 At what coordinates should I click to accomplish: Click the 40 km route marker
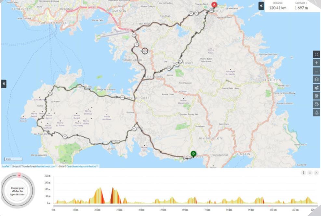tap(122, 98)
